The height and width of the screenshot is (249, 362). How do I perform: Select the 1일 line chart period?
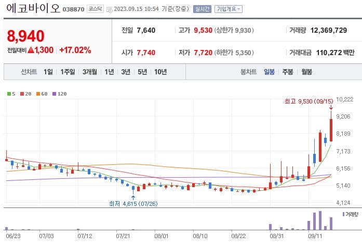48,72
